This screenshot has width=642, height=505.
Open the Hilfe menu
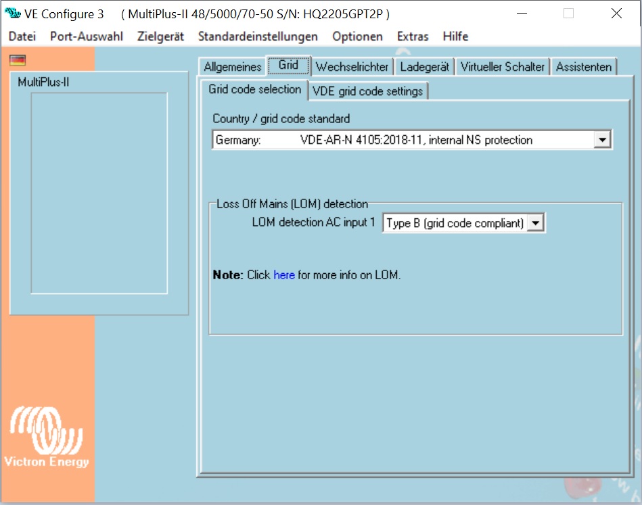tap(455, 37)
